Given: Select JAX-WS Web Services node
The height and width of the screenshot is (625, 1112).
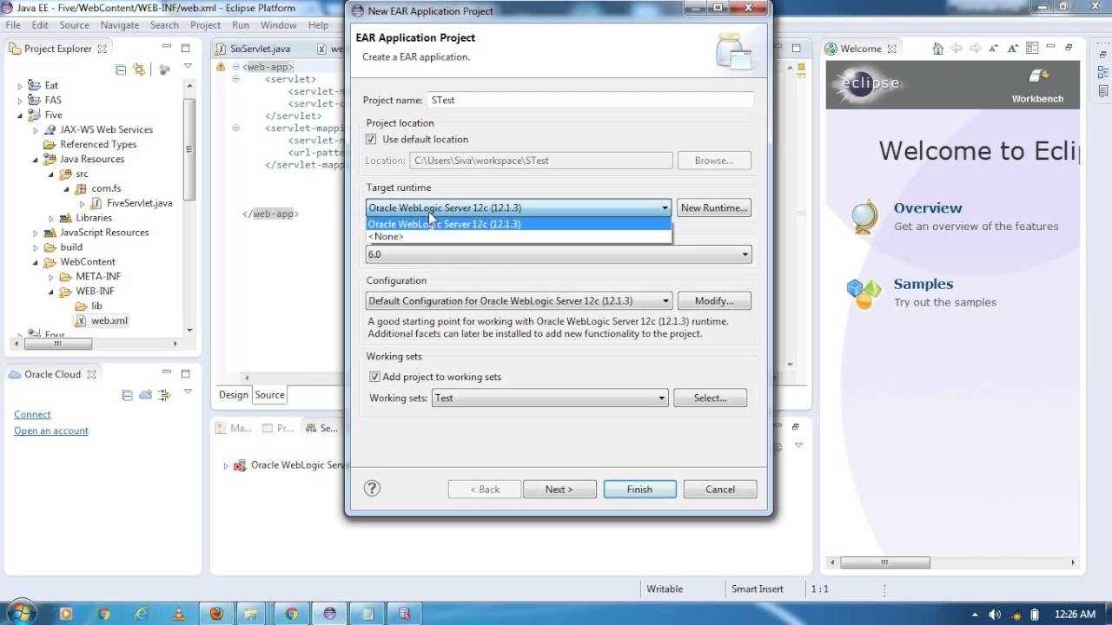Looking at the screenshot, I should (x=98, y=129).
